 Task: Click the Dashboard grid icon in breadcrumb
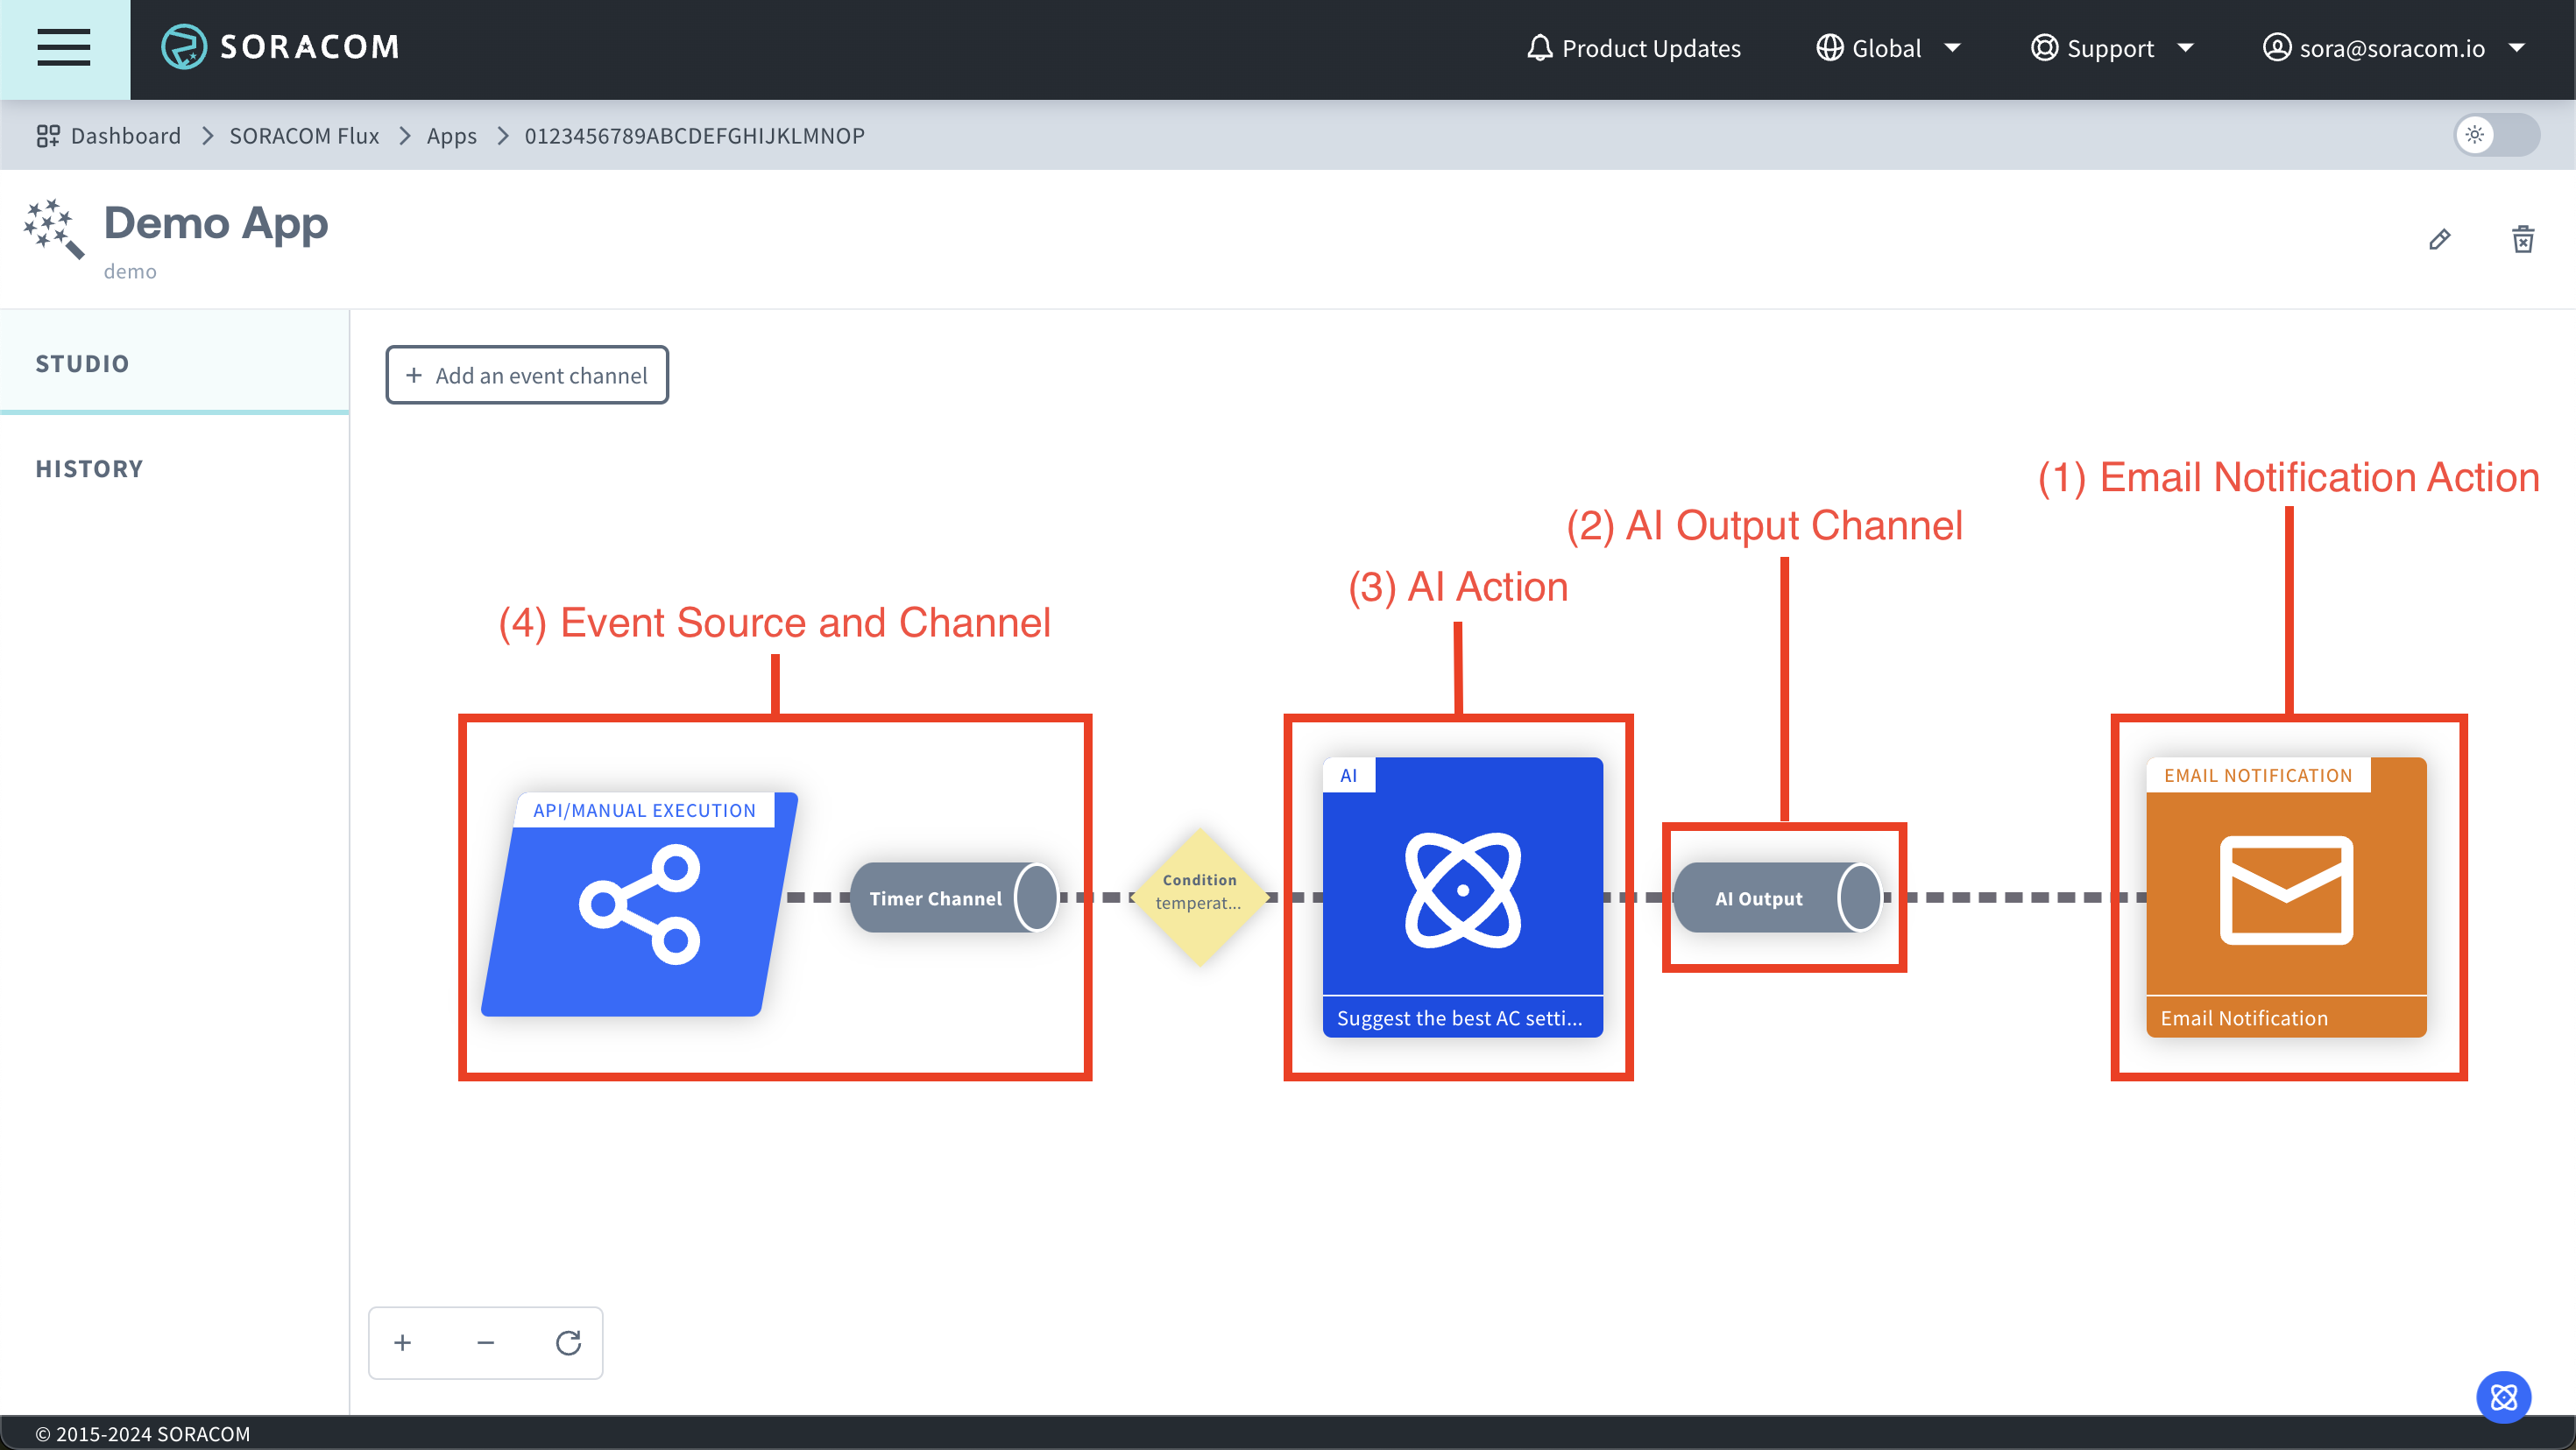(48, 135)
